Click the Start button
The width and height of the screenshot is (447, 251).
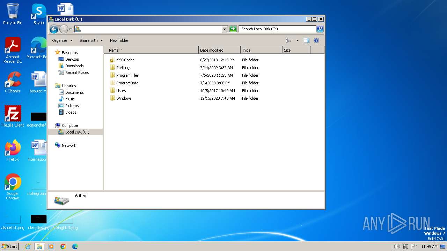(x=10, y=246)
